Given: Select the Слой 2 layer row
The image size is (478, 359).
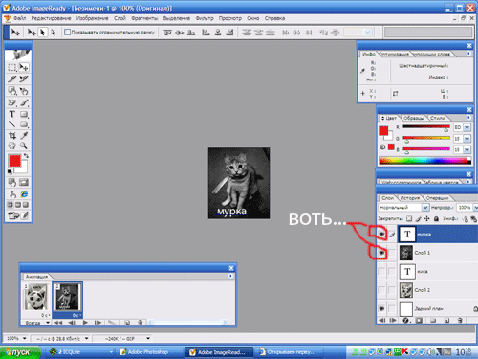Looking at the screenshot, I should coord(437,290).
